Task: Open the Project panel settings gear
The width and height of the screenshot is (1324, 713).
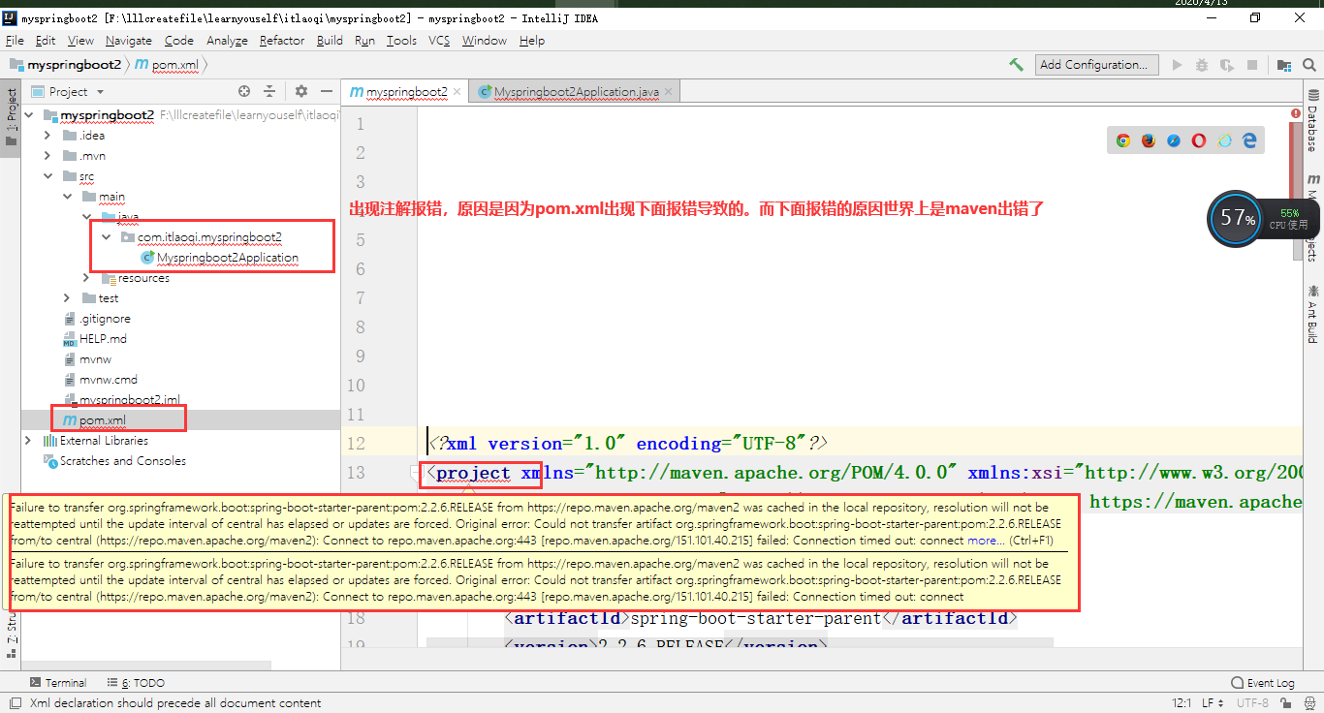Action: point(299,91)
